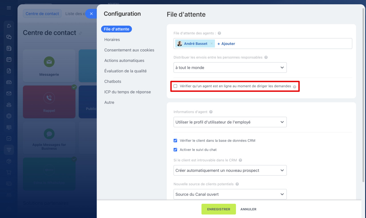Remove André Basset from the agent queue

(212, 44)
